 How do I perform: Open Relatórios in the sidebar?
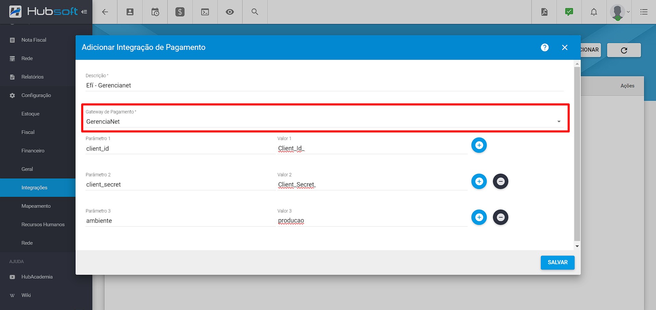point(38,77)
